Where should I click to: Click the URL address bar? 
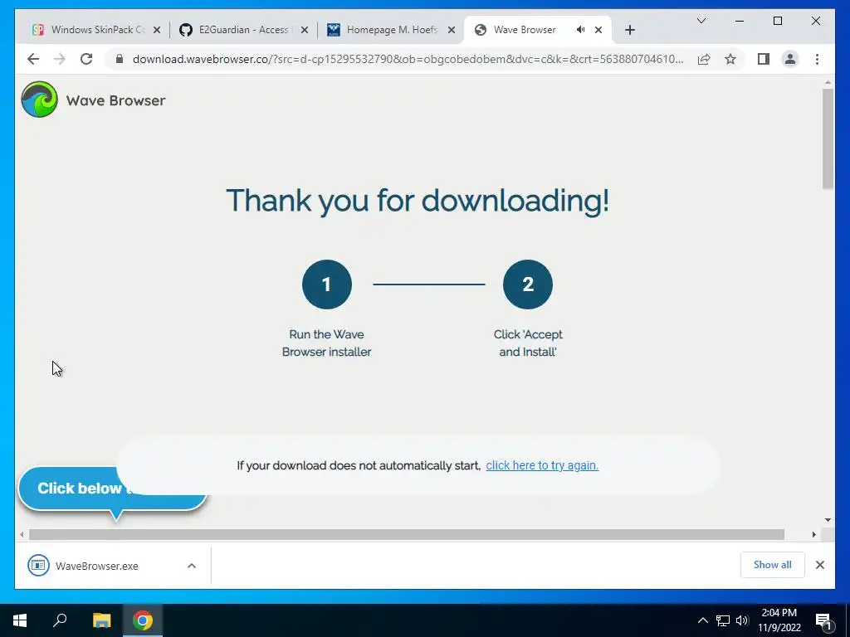click(x=408, y=59)
